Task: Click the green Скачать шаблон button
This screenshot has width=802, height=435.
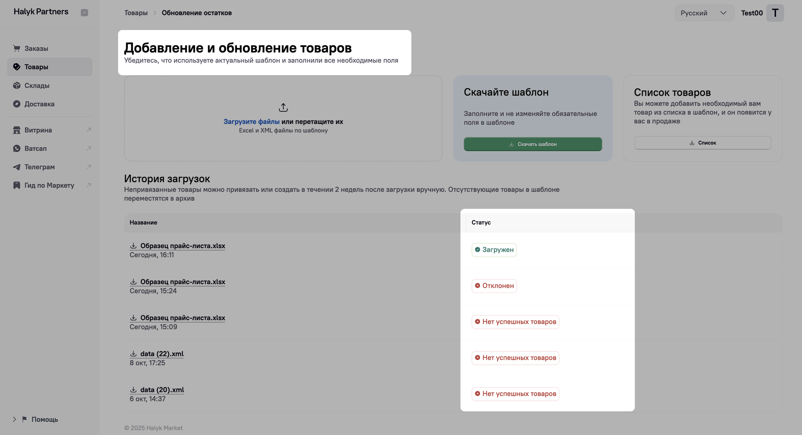Action: tap(532, 144)
